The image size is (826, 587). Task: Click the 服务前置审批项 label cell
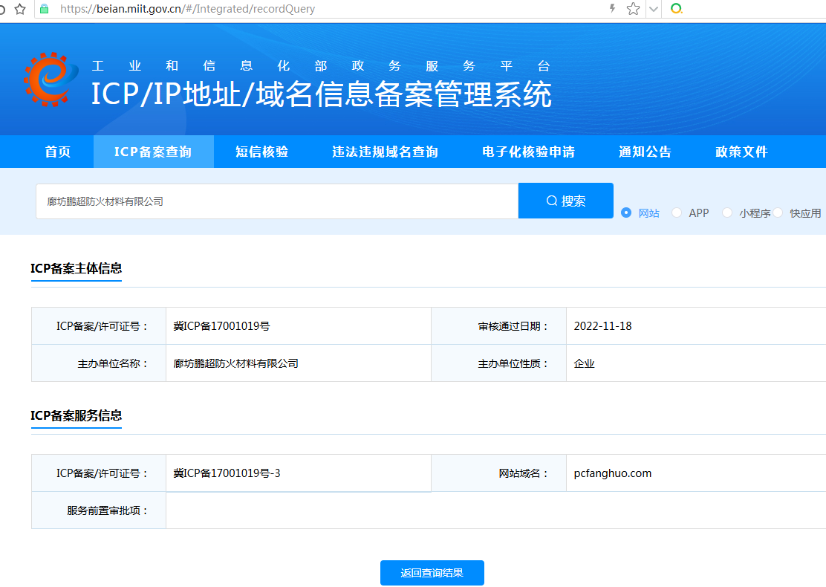point(99,510)
